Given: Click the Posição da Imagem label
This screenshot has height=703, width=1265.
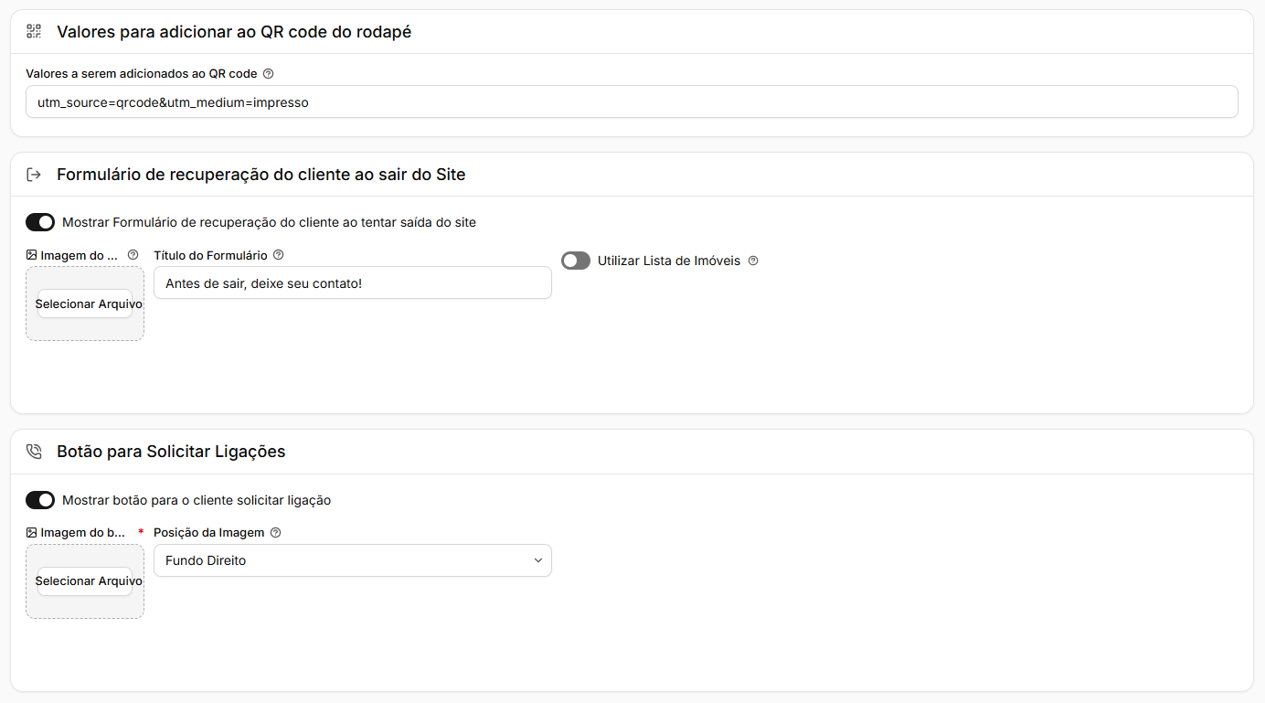Looking at the screenshot, I should click(x=209, y=532).
